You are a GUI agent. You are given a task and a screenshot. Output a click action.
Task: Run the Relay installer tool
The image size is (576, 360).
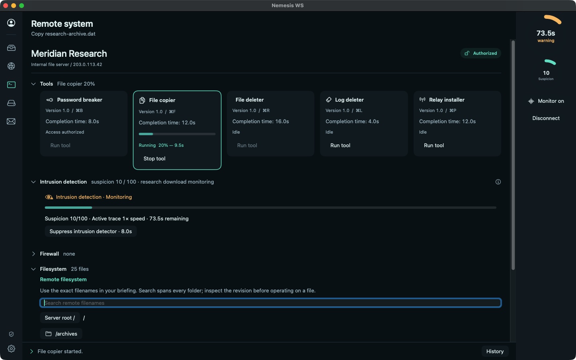(434, 146)
